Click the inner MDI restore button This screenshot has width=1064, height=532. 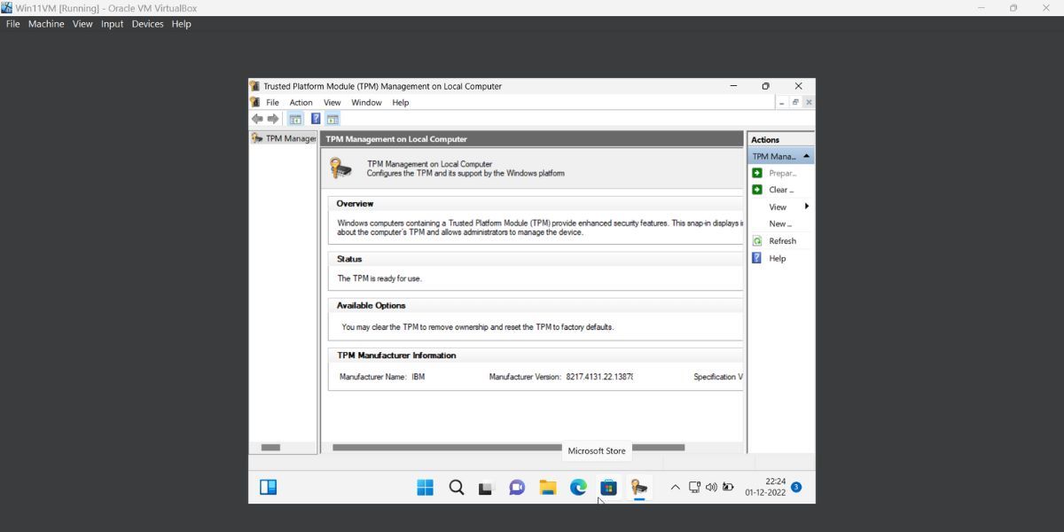coord(795,103)
